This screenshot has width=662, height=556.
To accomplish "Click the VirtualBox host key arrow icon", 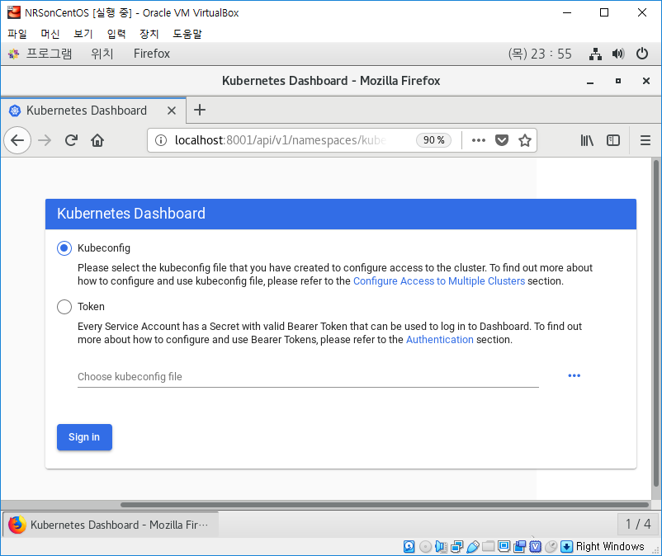I will (x=566, y=547).
